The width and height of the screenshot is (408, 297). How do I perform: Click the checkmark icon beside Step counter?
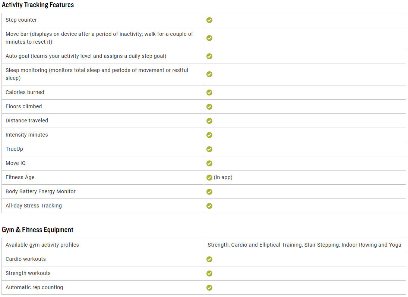pos(209,20)
